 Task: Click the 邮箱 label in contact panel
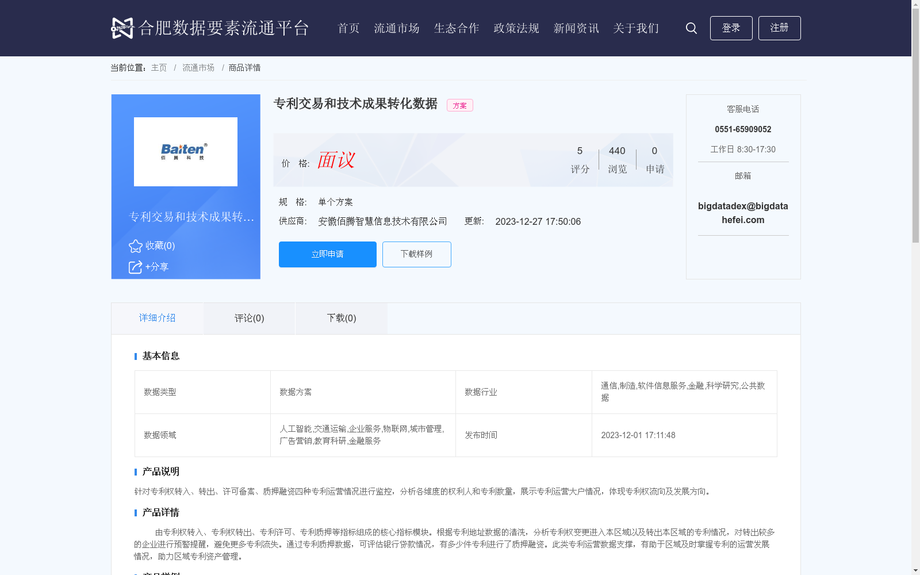tap(743, 176)
